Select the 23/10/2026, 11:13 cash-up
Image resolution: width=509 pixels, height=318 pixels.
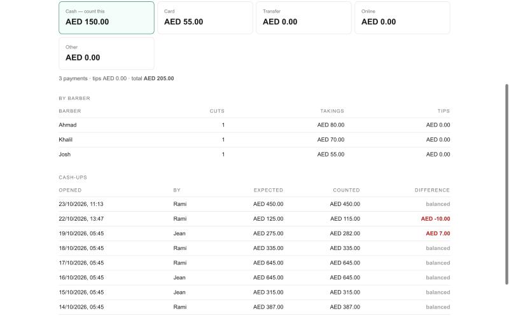(254, 204)
